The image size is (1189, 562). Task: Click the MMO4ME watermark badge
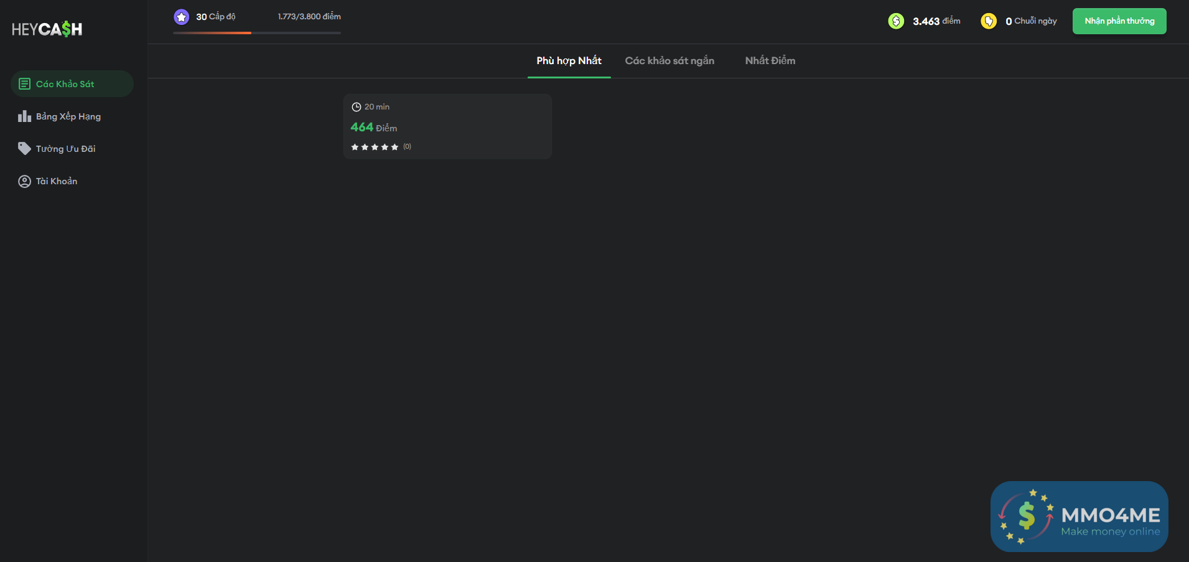tap(1079, 517)
